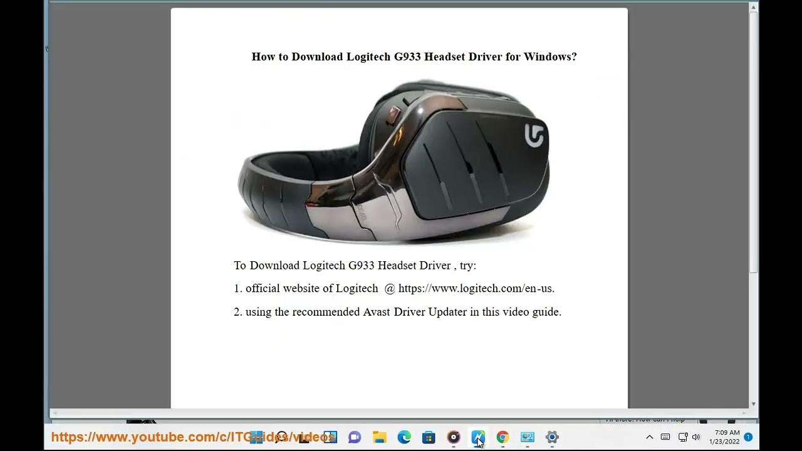This screenshot has height=451, width=802.
Task: Open the Chat app in taskbar
Action: tap(355, 437)
